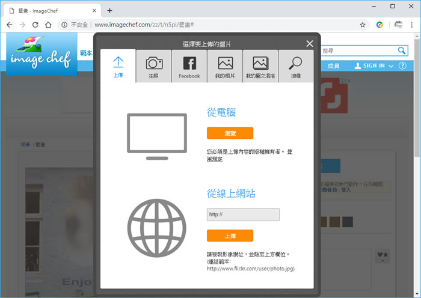This screenshot has height=298, width=421.
Task: Open the 成員 members menu
Action: 333,66
